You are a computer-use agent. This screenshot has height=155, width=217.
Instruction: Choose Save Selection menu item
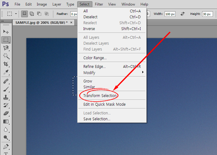(x=112, y=119)
